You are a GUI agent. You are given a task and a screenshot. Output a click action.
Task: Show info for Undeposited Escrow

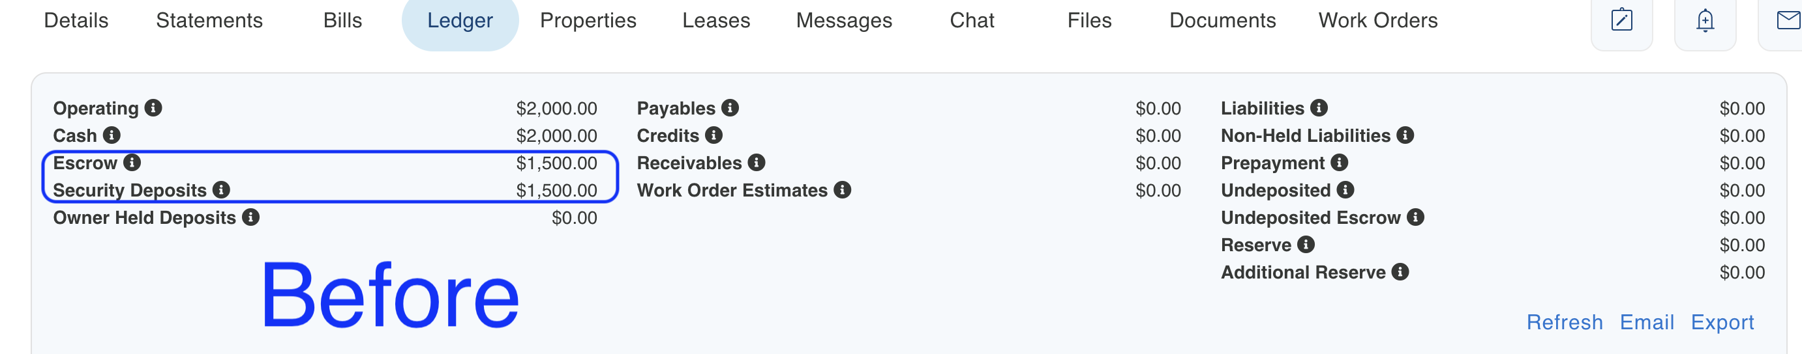click(x=1416, y=217)
